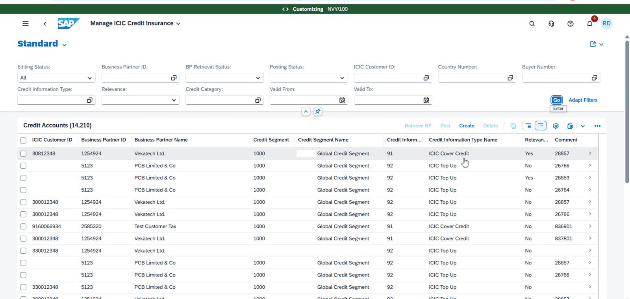Expand the Editing Status dropdown
This screenshot has width=630, height=299.
90,78
